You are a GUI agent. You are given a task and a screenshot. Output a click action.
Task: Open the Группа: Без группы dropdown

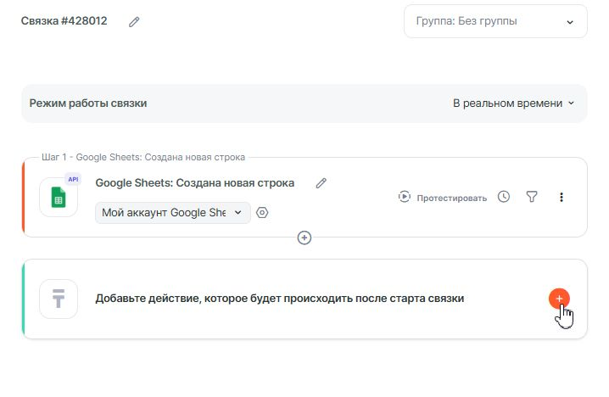coord(495,21)
